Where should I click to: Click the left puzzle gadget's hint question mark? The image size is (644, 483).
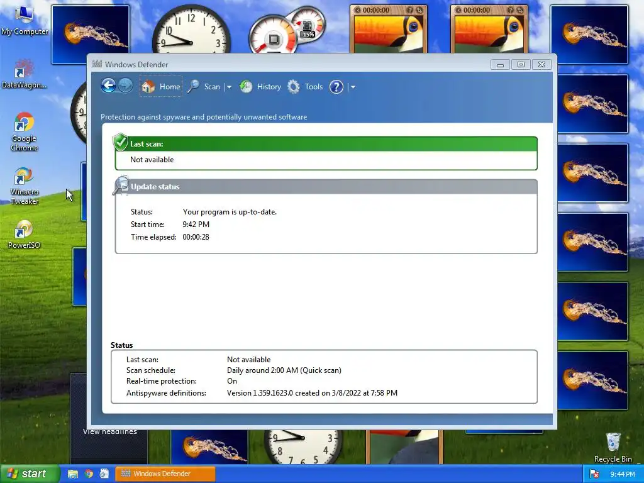(409, 10)
